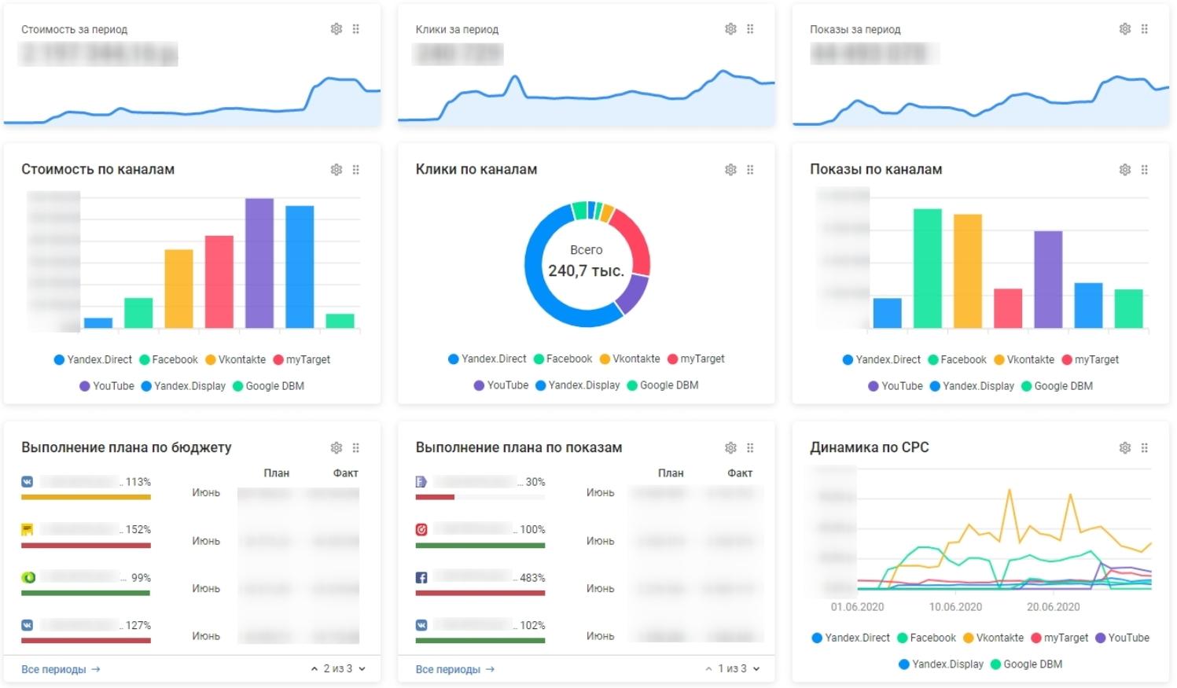The height and width of the screenshot is (688, 1177).
Task: Open Динамика по CPC widget settings gear
Action: (x=1125, y=447)
